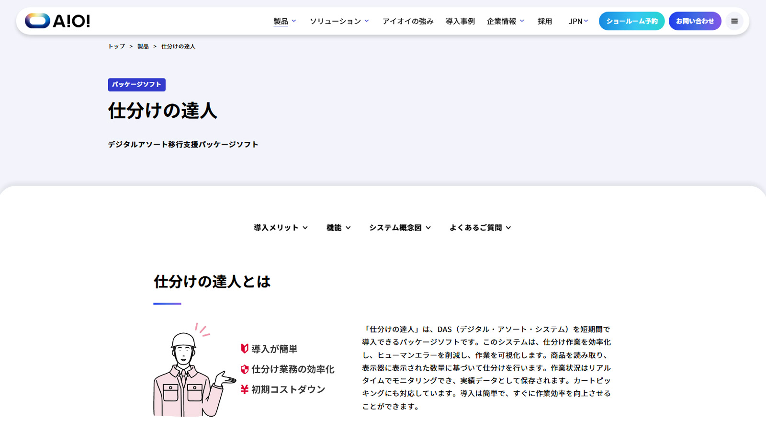Open the hamburger menu icon
The image size is (766, 421).
pos(734,21)
